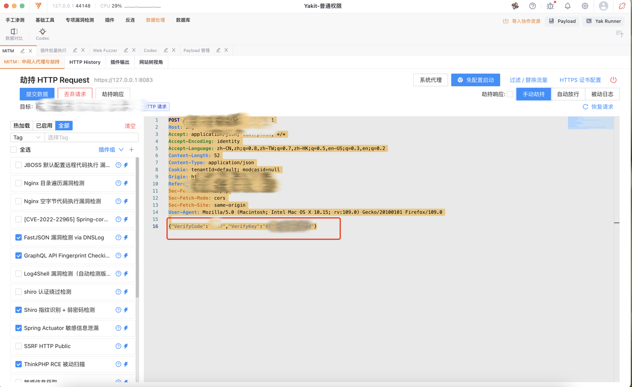Screen dimensions: 632x387
Task: Click the pinwheel icon in title bar
Action: point(515,6)
